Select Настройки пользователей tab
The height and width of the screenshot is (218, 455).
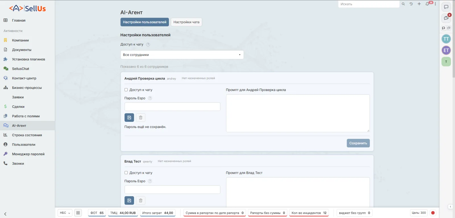coord(144,22)
